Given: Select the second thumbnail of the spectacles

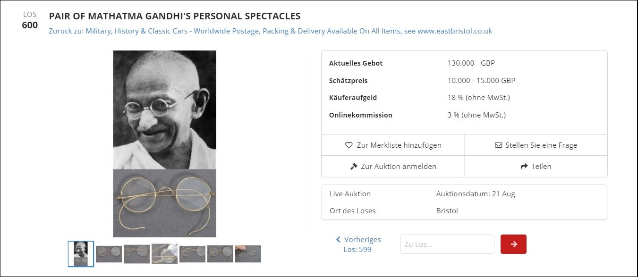Looking at the screenshot, I should (x=109, y=254).
